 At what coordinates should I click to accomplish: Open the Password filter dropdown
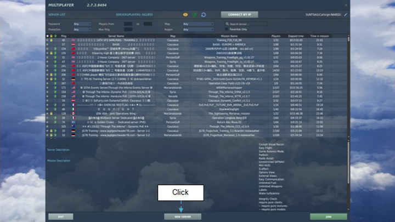coord(82,24)
